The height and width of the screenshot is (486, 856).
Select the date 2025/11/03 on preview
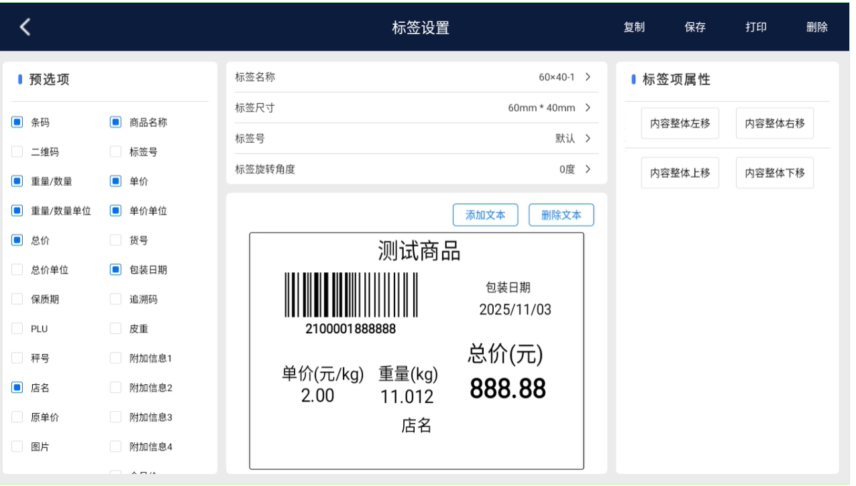(515, 310)
